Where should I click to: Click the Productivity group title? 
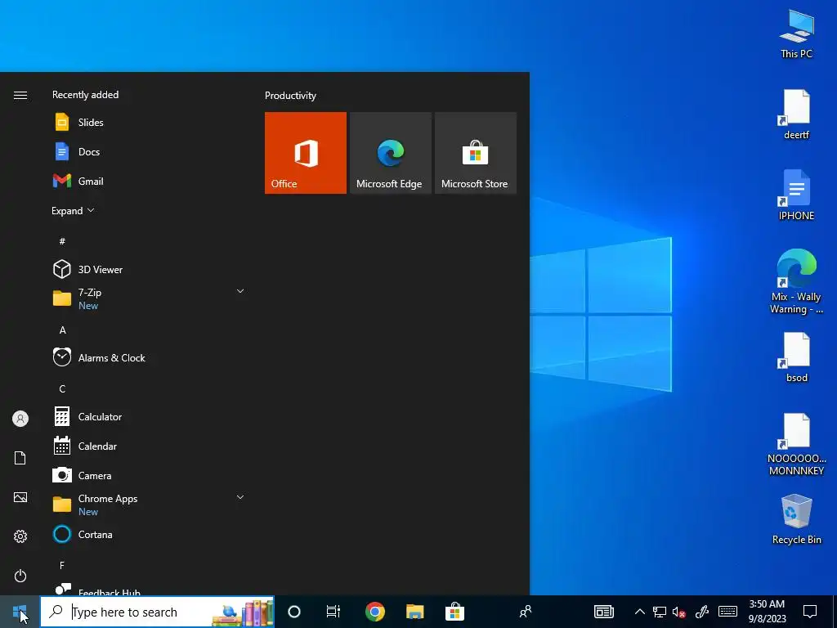click(x=290, y=96)
